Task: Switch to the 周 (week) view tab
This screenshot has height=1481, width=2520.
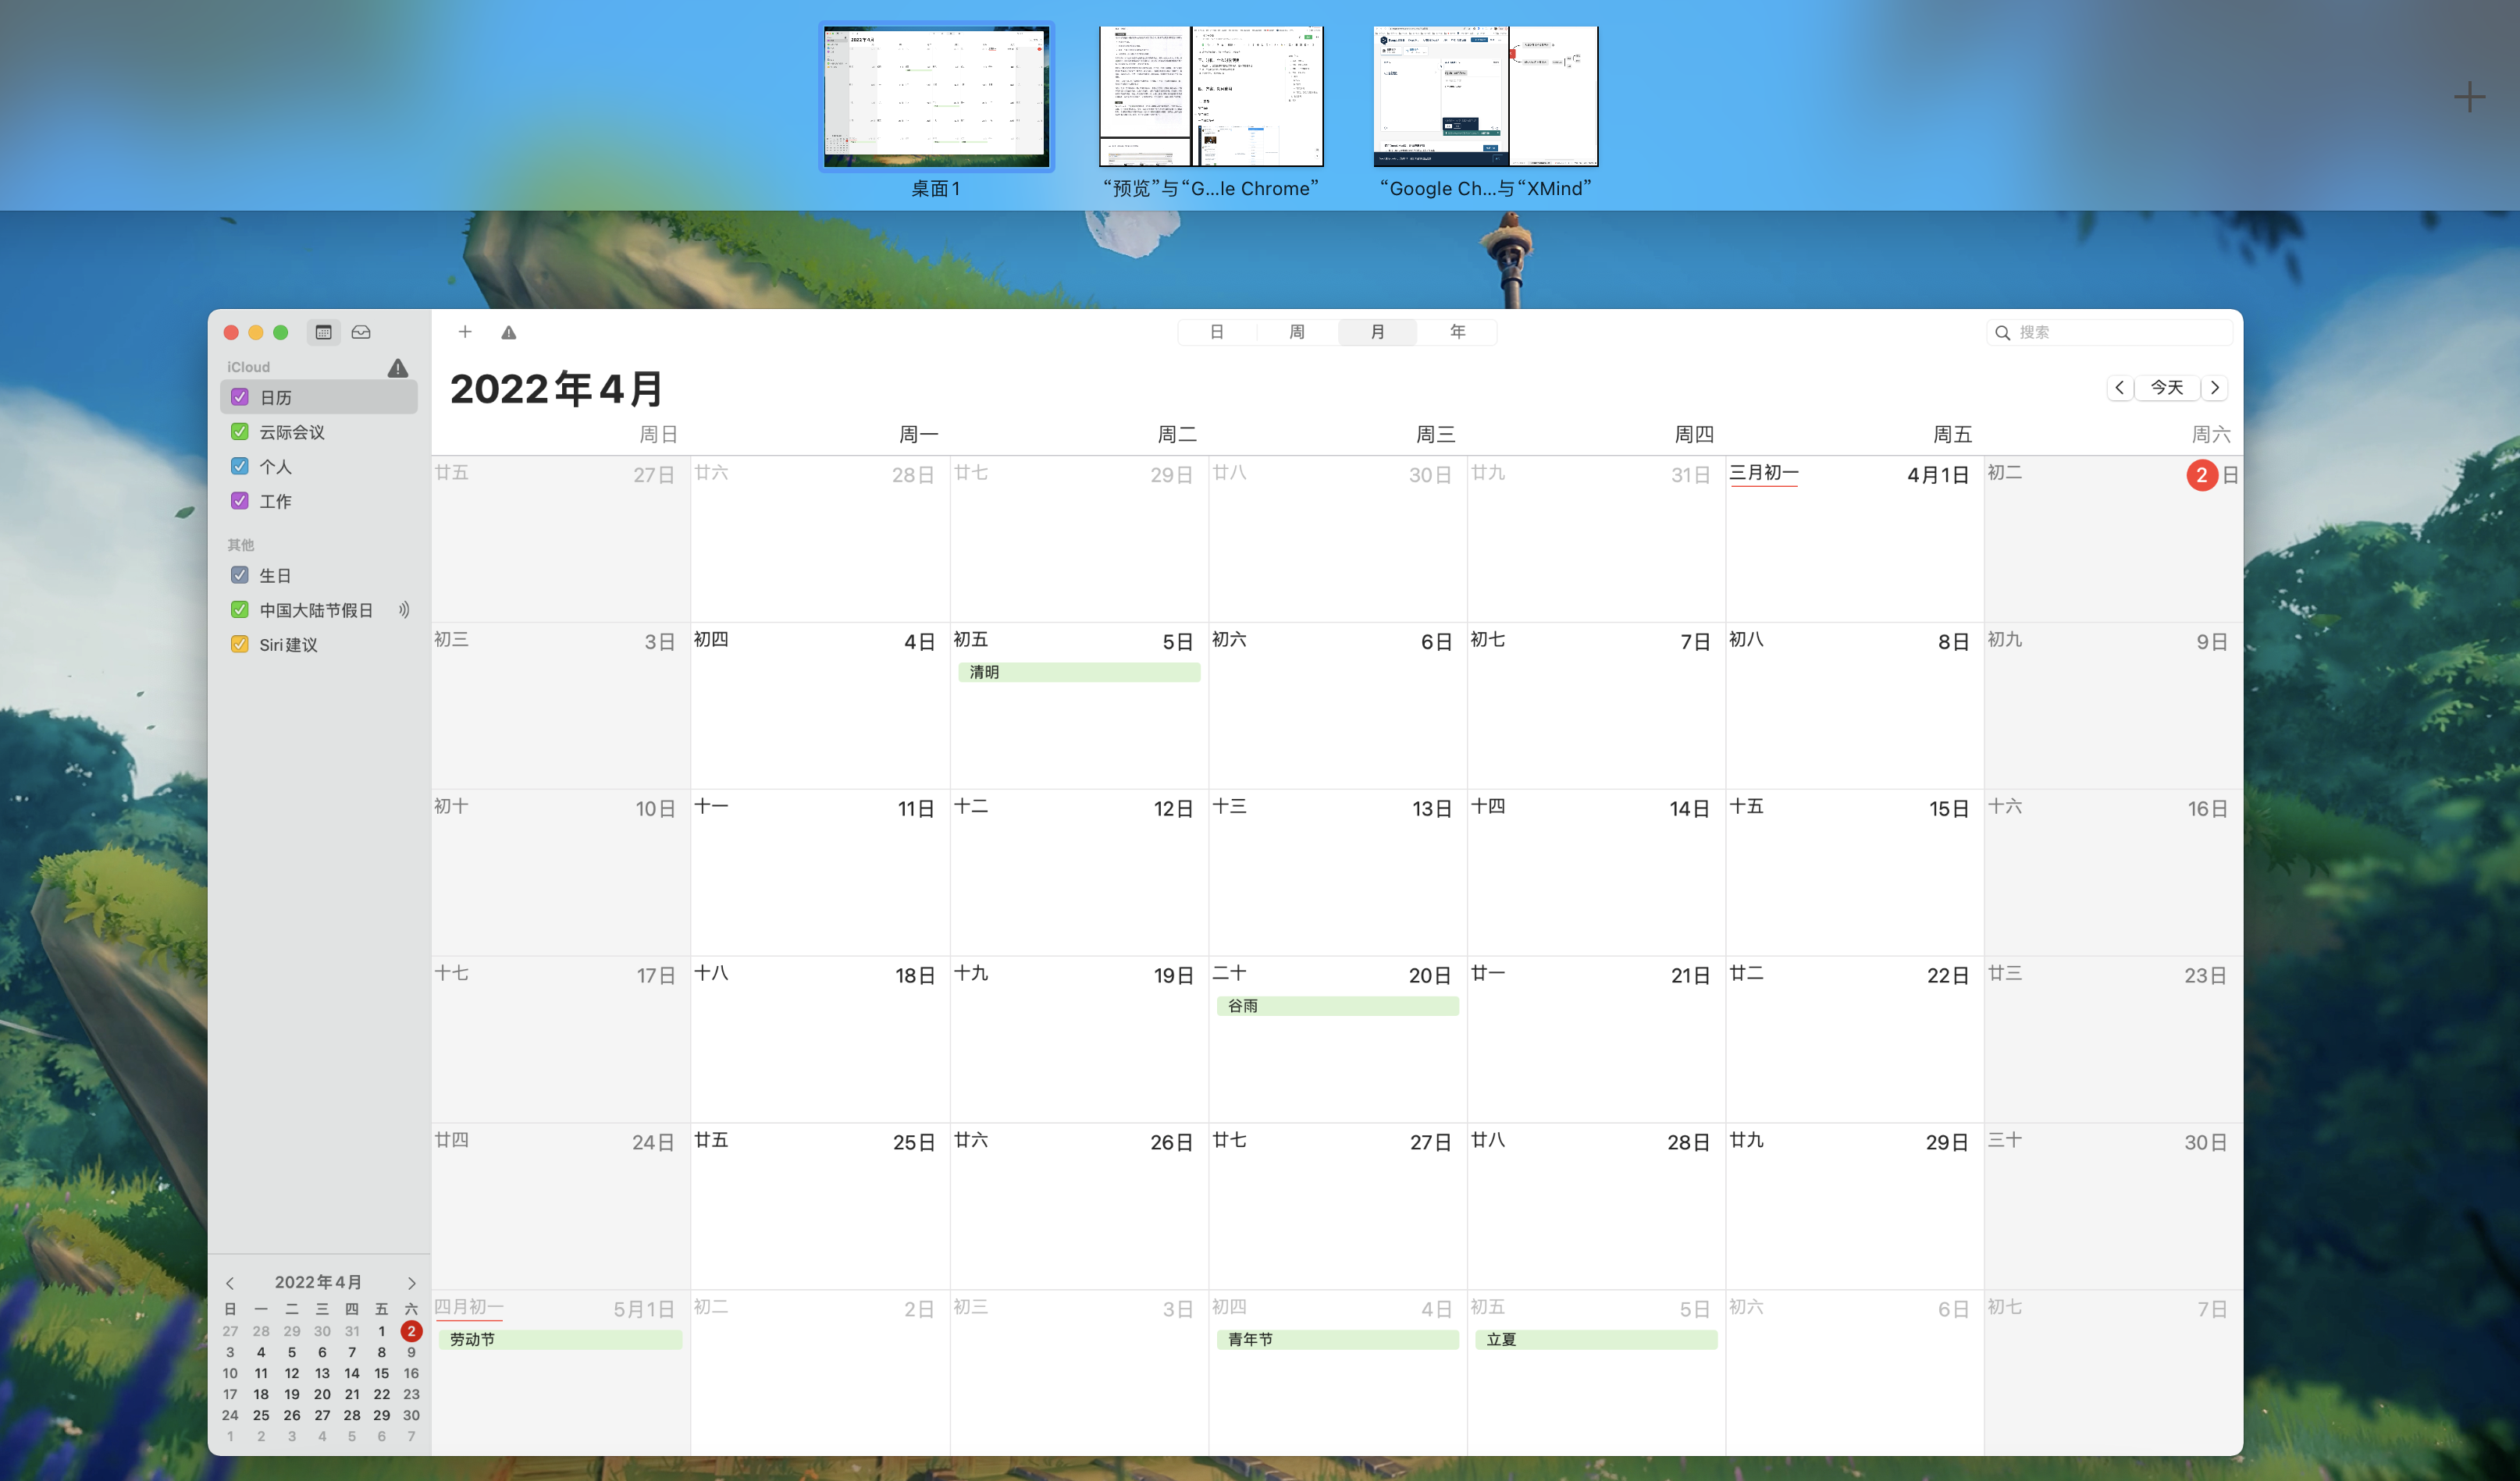Action: tap(1297, 332)
